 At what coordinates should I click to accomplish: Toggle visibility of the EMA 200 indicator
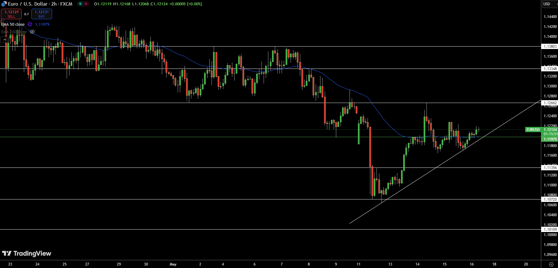click(32, 32)
